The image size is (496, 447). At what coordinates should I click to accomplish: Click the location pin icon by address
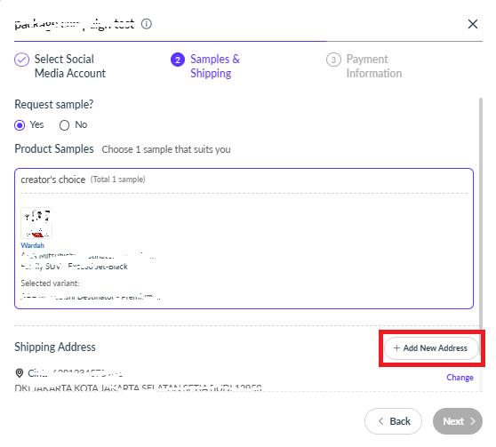click(x=20, y=373)
